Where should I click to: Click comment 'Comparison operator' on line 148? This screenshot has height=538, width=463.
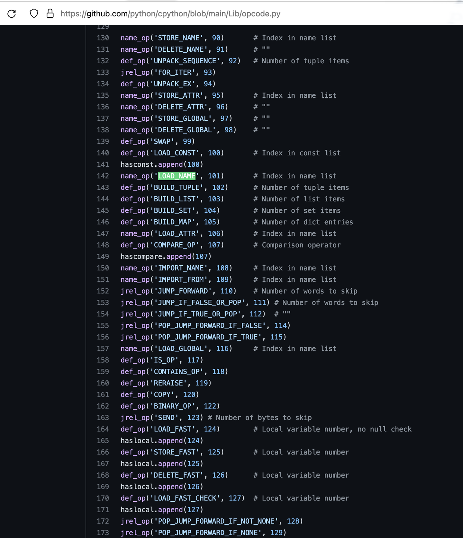301,245
